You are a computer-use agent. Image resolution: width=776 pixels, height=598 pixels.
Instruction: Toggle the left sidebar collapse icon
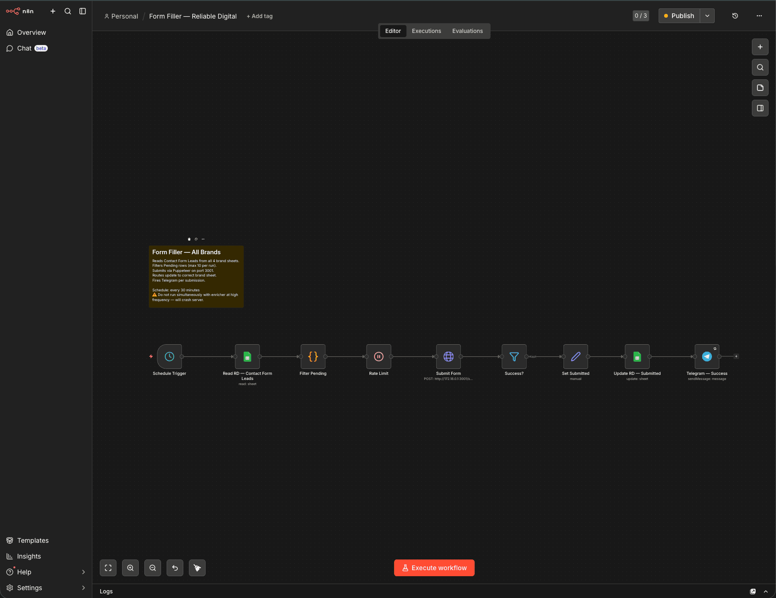pos(83,11)
